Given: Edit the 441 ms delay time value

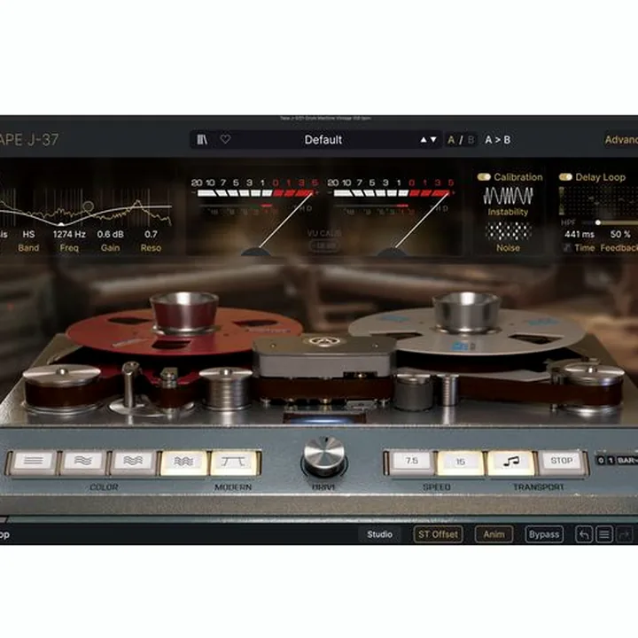Looking at the screenshot, I should point(579,234).
